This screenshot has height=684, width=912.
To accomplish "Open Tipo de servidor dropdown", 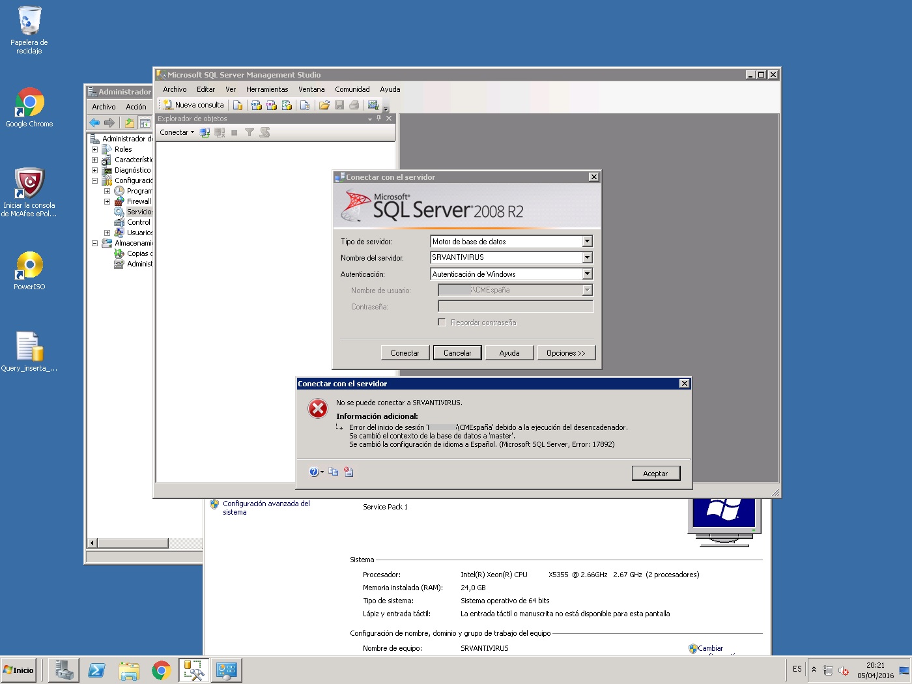I will (587, 242).
